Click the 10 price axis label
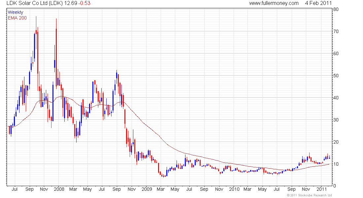363x198 pixels. pyautogui.click(x=336, y=164)
